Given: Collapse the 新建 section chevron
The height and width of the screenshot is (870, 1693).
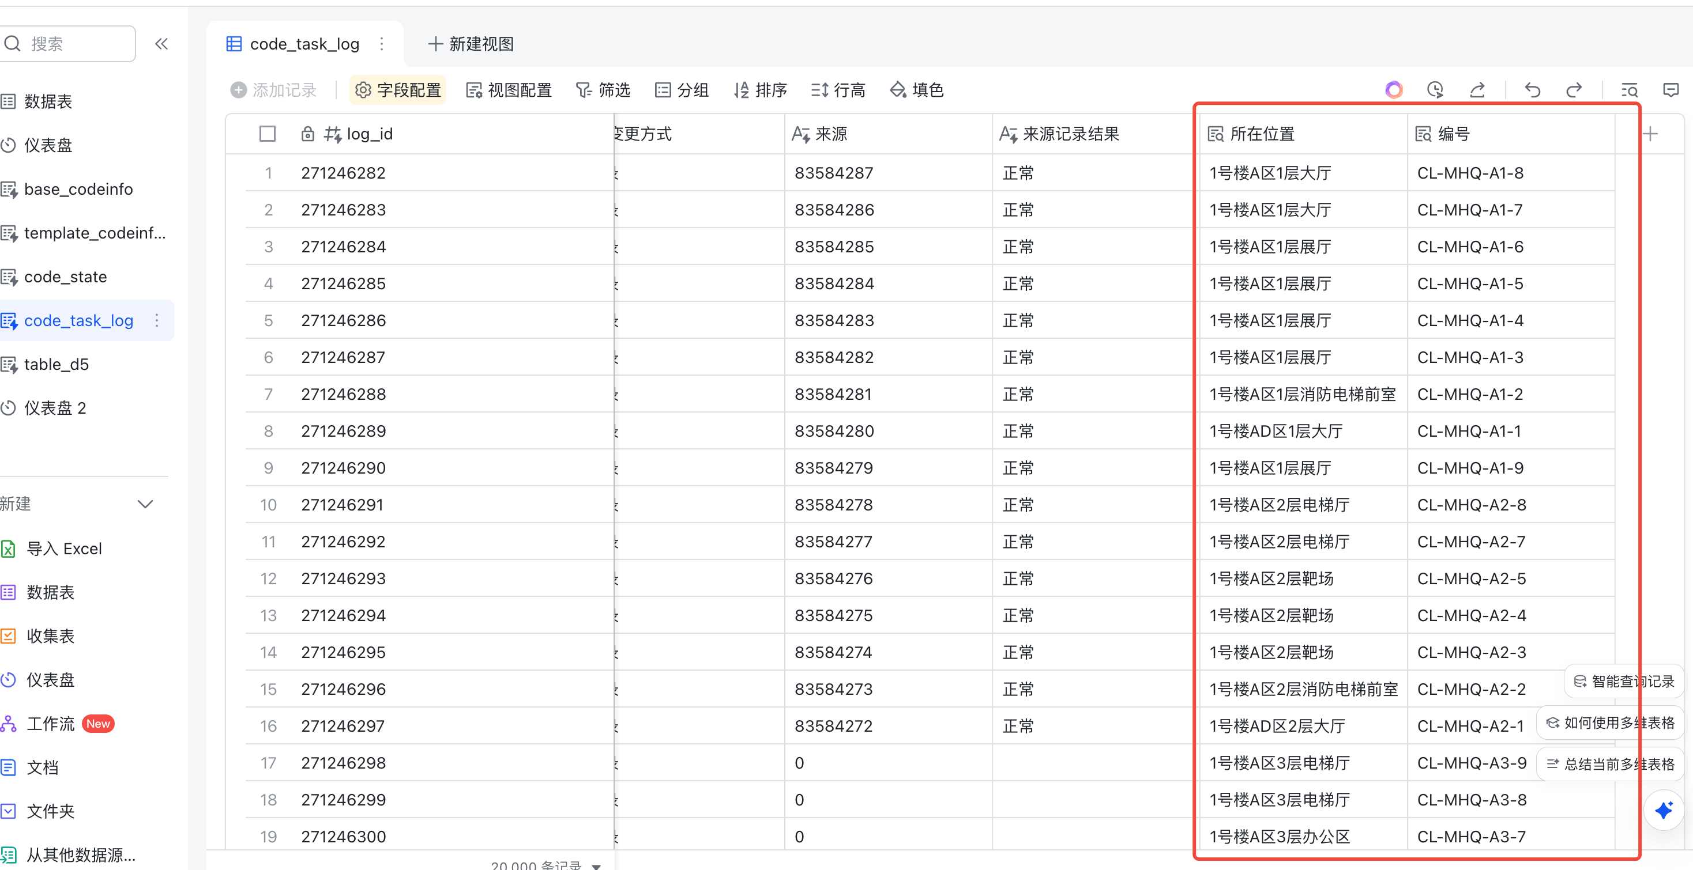Looking at the screenshot, I should point(145,504).
